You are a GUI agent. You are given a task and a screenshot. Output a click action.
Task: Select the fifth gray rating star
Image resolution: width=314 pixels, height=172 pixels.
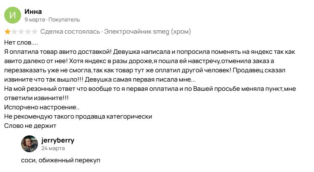click(35, 32)
